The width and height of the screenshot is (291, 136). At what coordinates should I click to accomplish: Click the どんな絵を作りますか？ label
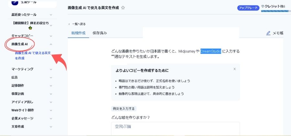coord(131,118)
